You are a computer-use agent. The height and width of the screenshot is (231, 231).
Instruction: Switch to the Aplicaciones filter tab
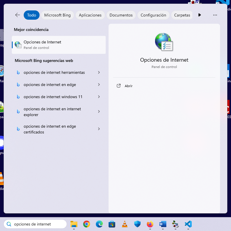90,15
